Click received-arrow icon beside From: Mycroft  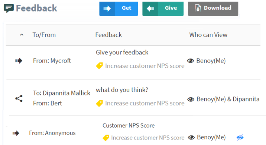click(19, 61)
